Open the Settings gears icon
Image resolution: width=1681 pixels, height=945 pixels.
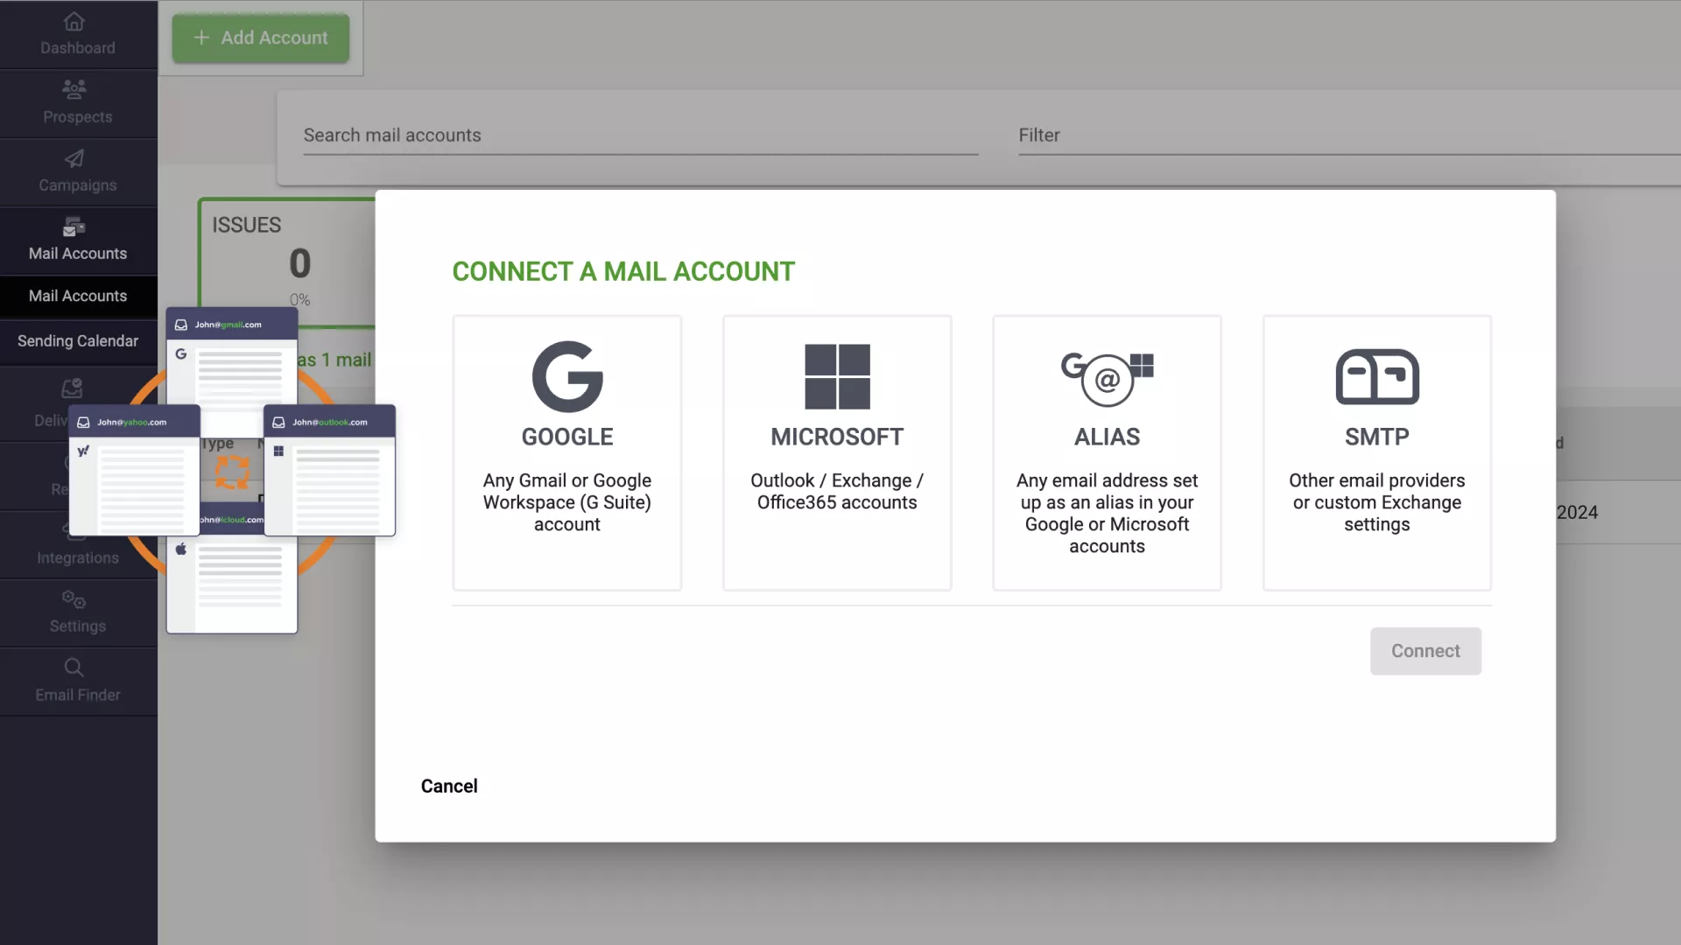point(74,599)
